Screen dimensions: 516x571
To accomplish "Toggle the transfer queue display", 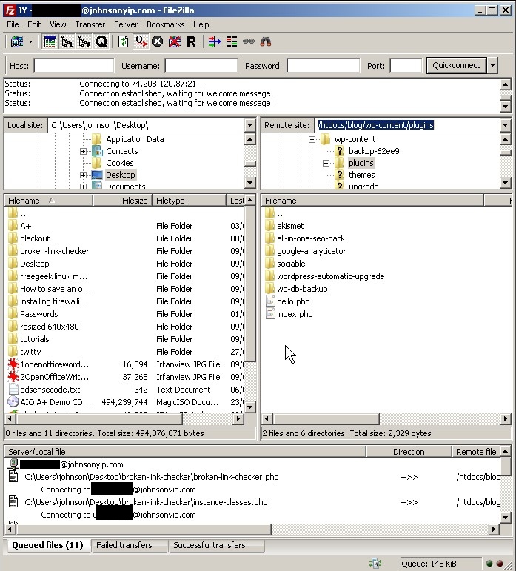I will click(x=101, y=42).
